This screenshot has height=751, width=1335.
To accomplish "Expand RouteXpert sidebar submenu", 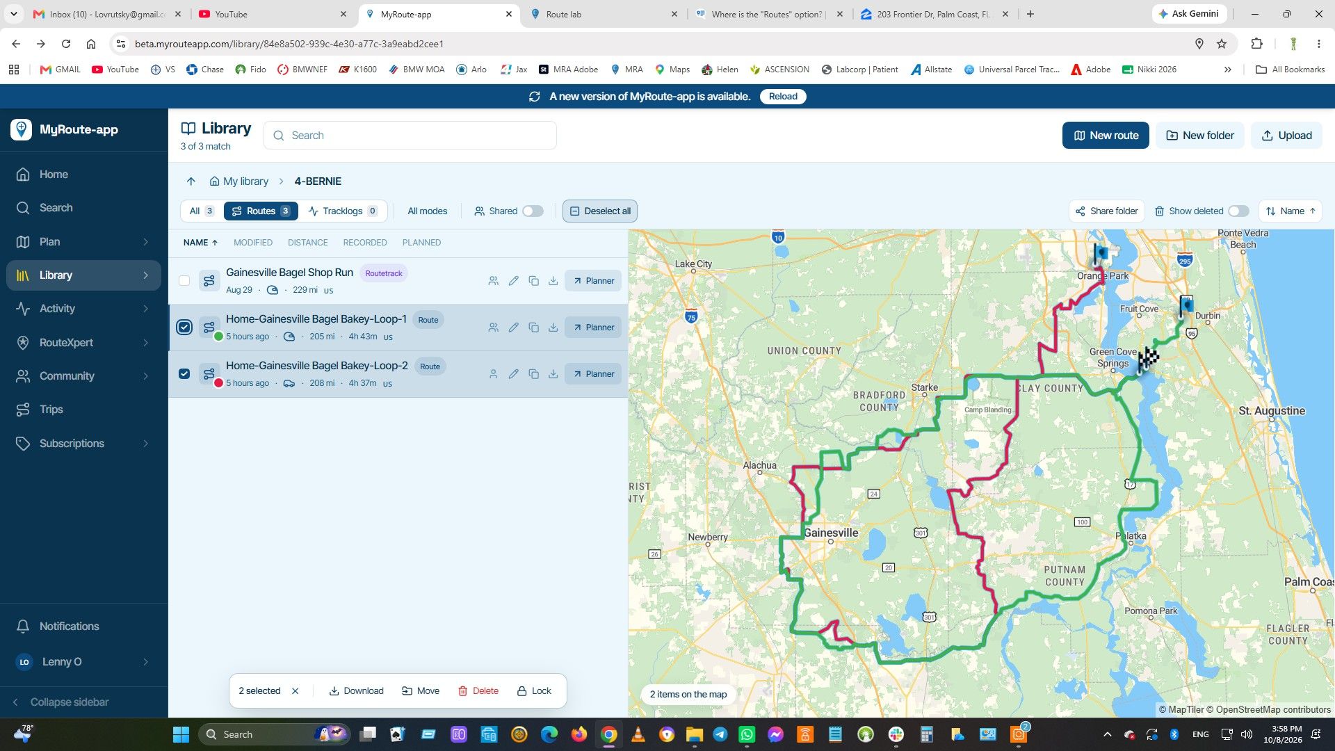I will coord(146,343).
